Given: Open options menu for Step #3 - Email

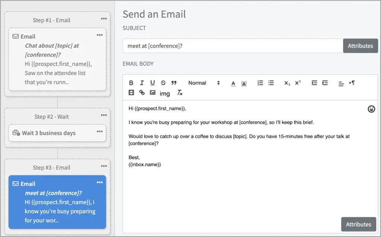Looking at the screenshot, I should click(x=104, y=166).
